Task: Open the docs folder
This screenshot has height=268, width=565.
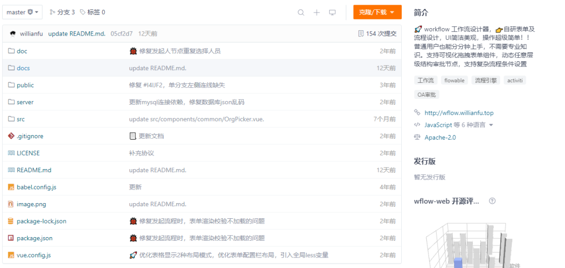Action: pos(23,68)
